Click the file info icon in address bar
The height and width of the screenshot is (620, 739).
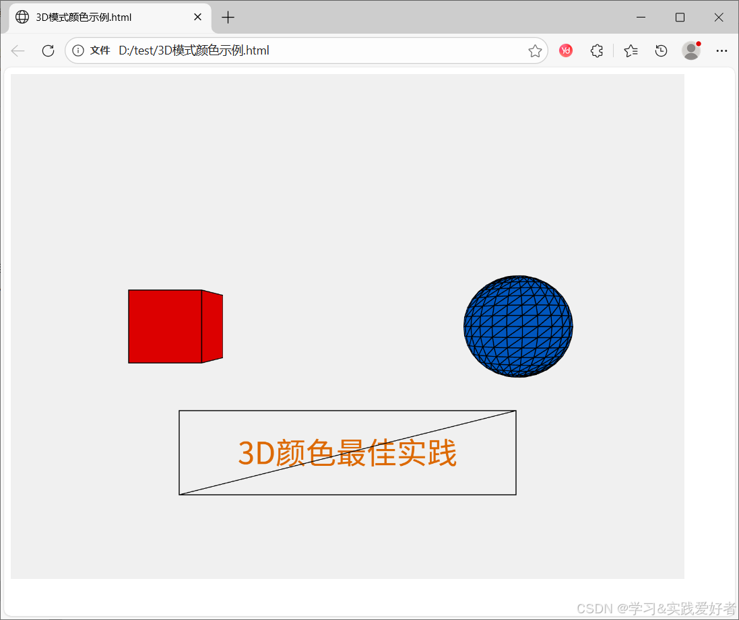tap(79, 50)
